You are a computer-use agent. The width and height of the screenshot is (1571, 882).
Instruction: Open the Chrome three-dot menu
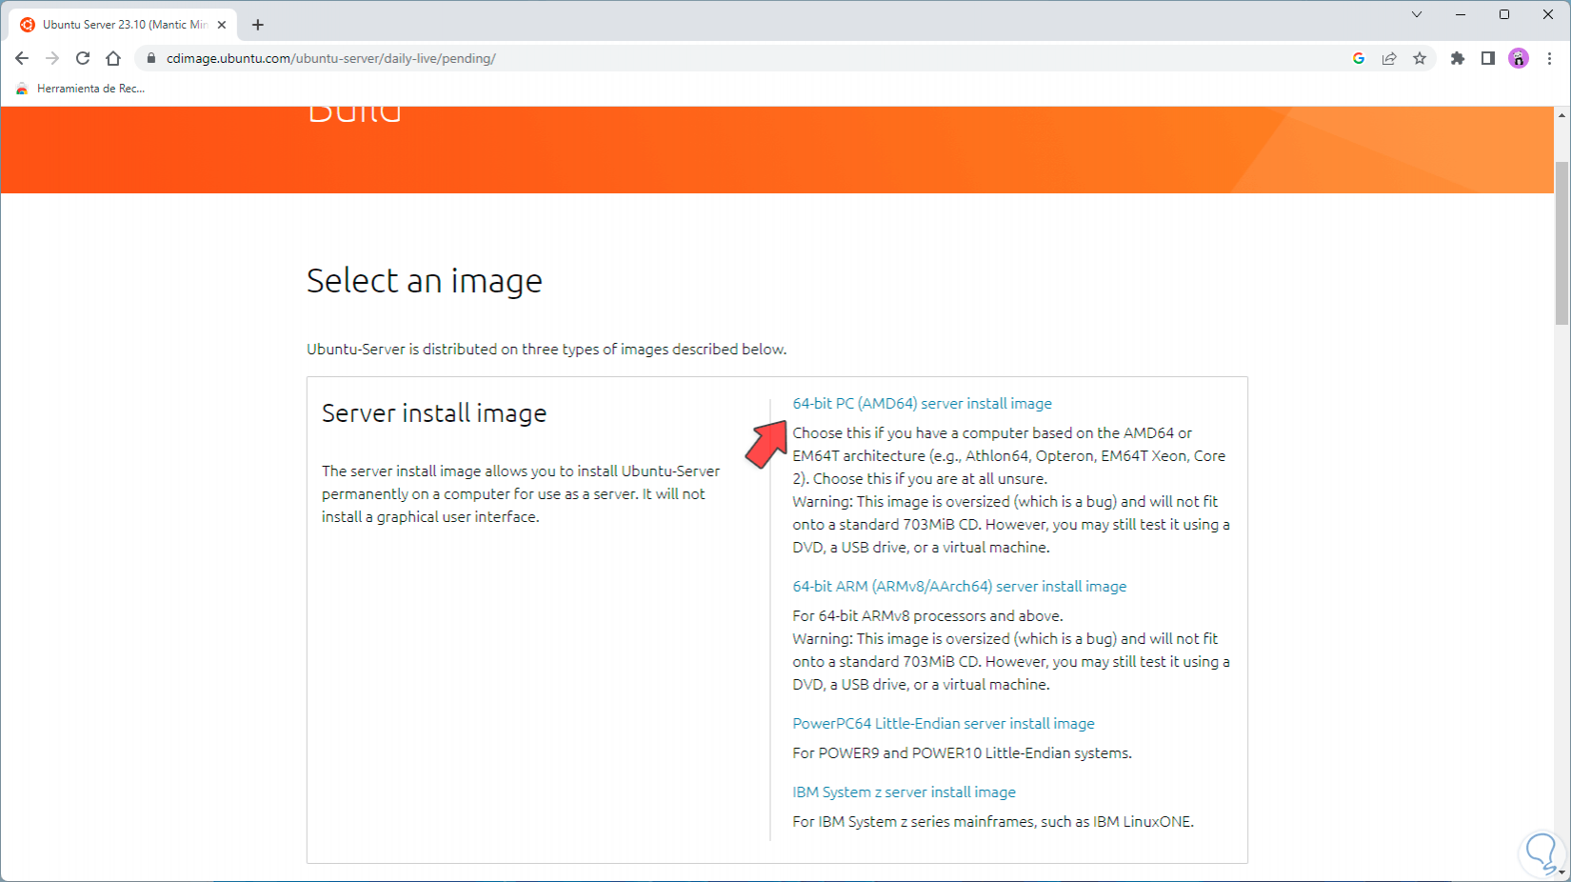(x=1549, y=58)
